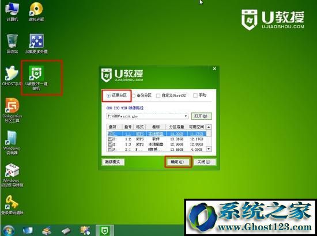Open the Windows安装器 desktop icon
Screen dimensions: 317x236
coord(12,142)
